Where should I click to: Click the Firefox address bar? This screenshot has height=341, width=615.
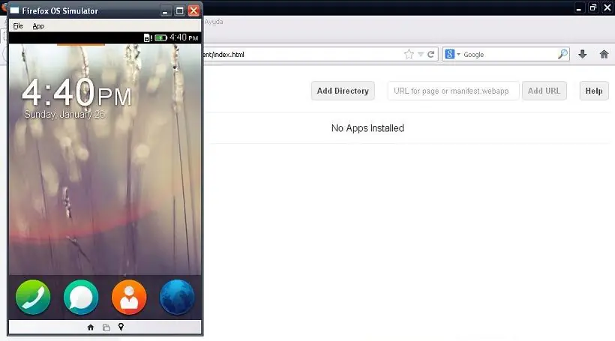pyautogui.click(x=302, y=55)
